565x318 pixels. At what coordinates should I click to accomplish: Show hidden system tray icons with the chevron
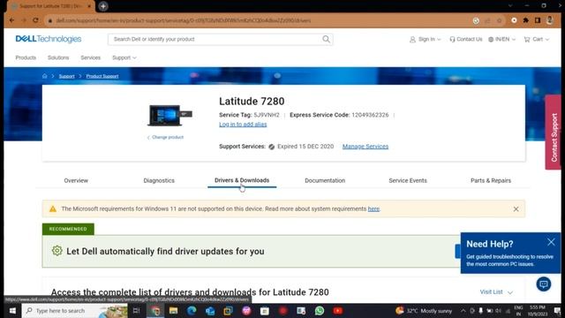(x=463, y=311)
